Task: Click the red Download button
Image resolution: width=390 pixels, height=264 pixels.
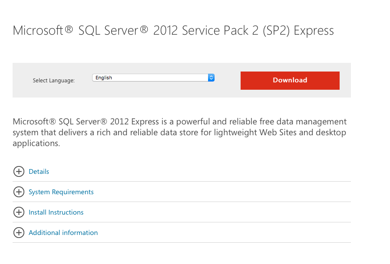Action: coord(290,81)
